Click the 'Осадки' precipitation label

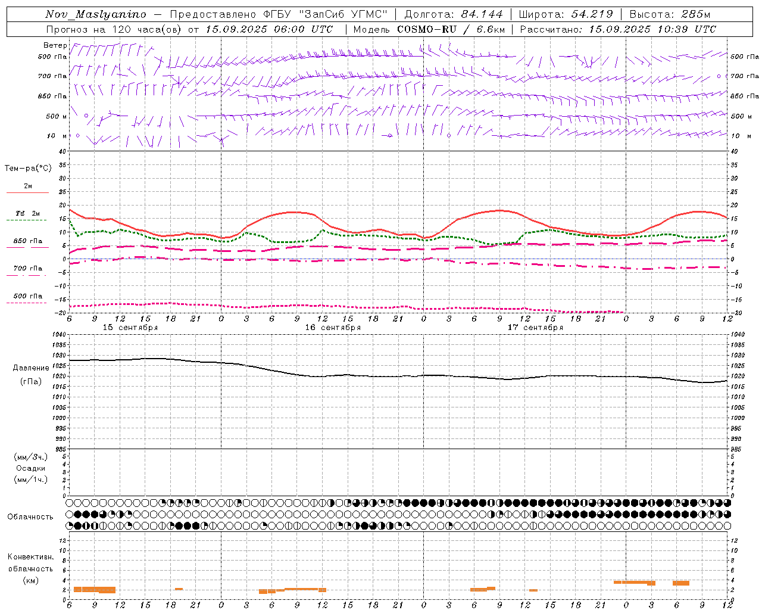tap(30, 468)
